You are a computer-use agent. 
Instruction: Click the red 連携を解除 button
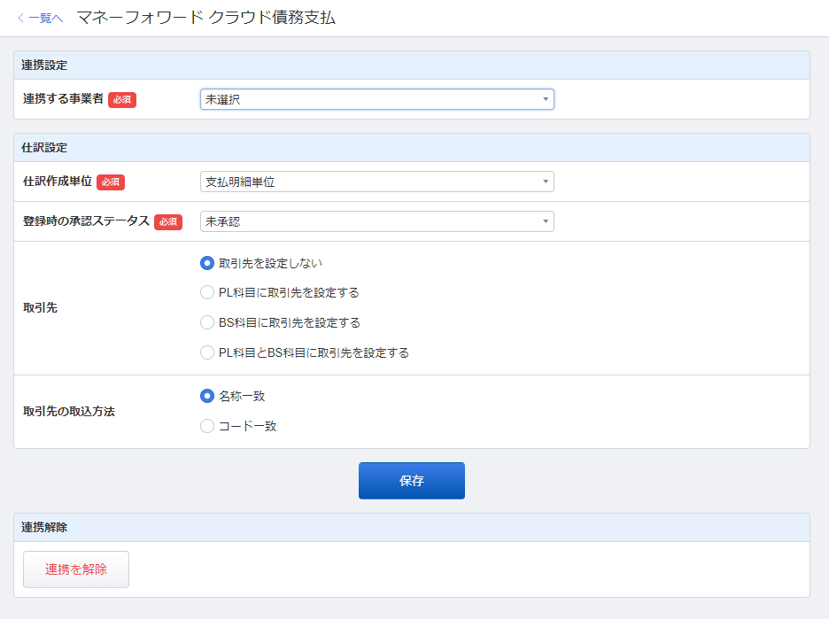click(76, 569)
